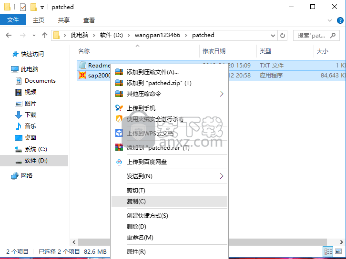Click the Music (音乐) note icon
The image size is (346, 259).
point(19,126)
